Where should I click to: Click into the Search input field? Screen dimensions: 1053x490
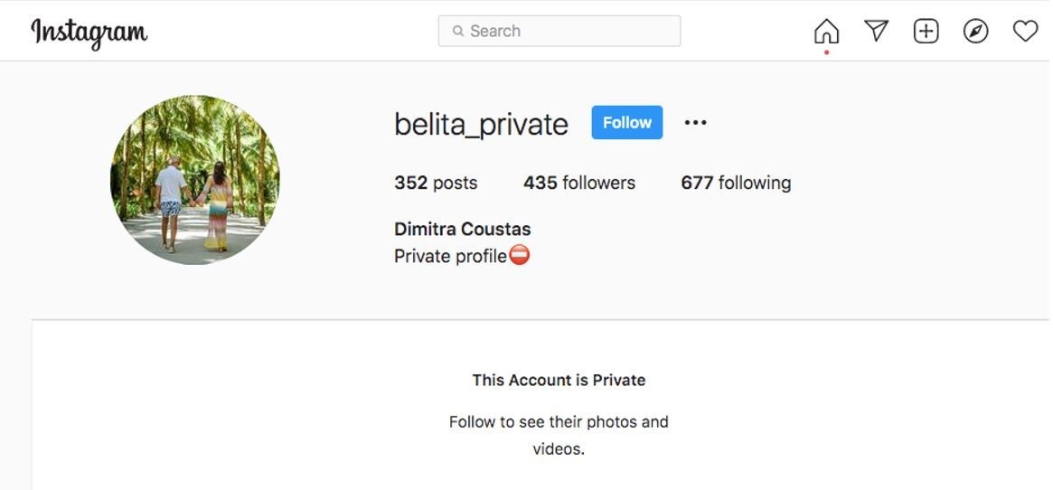pos(559,31)
